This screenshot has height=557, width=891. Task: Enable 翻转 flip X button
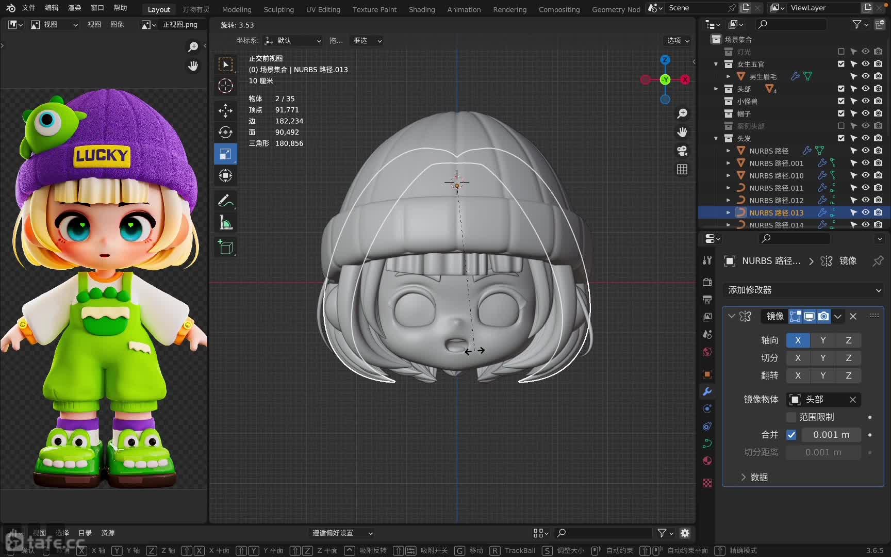pyautogui.click(x=798, y=375)
